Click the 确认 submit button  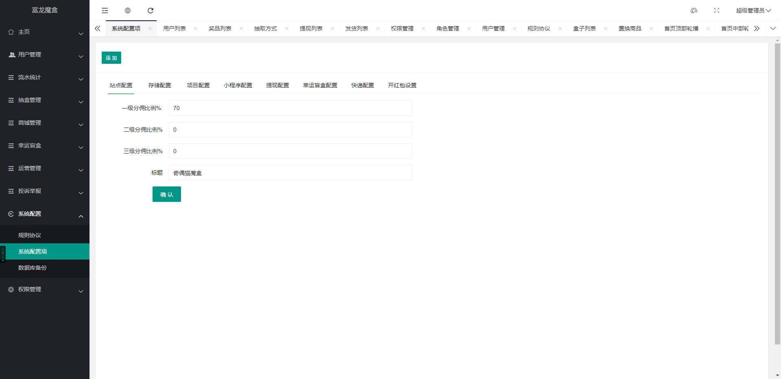click(x=167, y=194)
